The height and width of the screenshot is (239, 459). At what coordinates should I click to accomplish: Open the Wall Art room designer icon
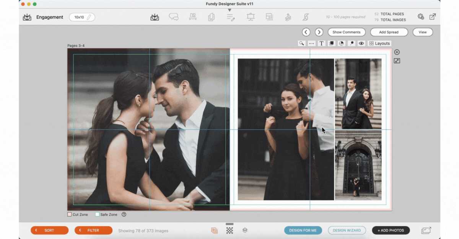pyautogui.click(x=193, y=17)
